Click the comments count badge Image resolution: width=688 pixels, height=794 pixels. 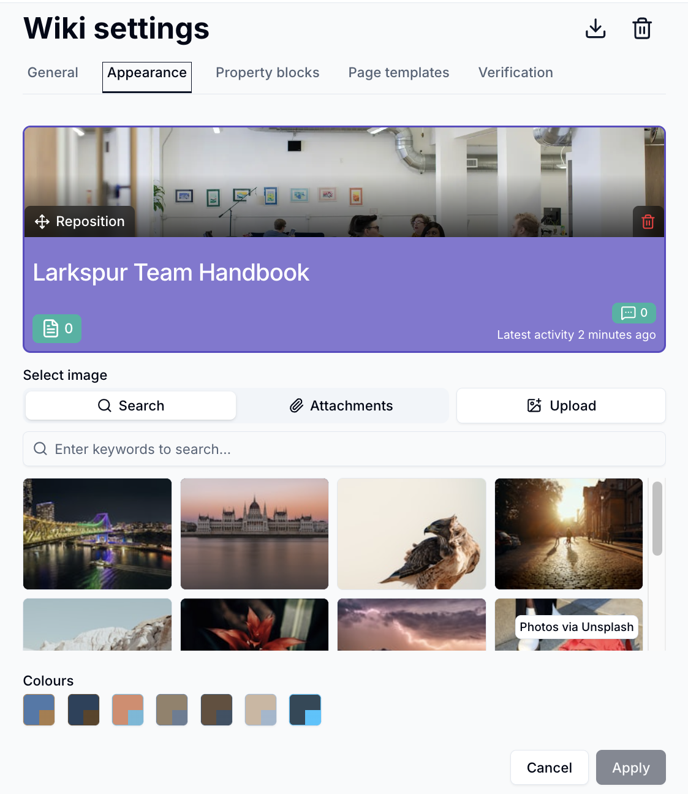[x=634, y=313]
